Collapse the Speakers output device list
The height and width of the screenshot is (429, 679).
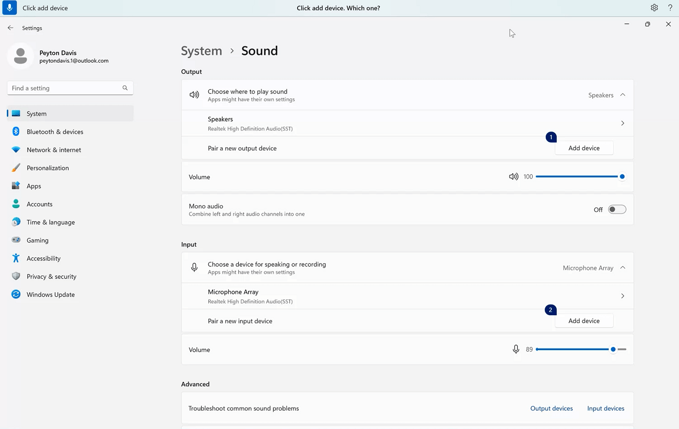622,95
